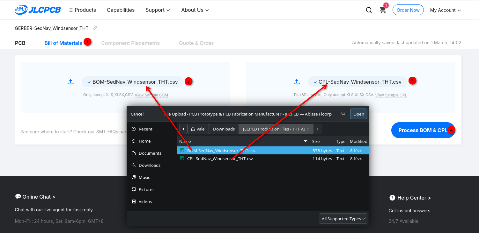Open the All Supported Types filter dropdown
This screenshot has width=479, height=233.
[343, 219]
